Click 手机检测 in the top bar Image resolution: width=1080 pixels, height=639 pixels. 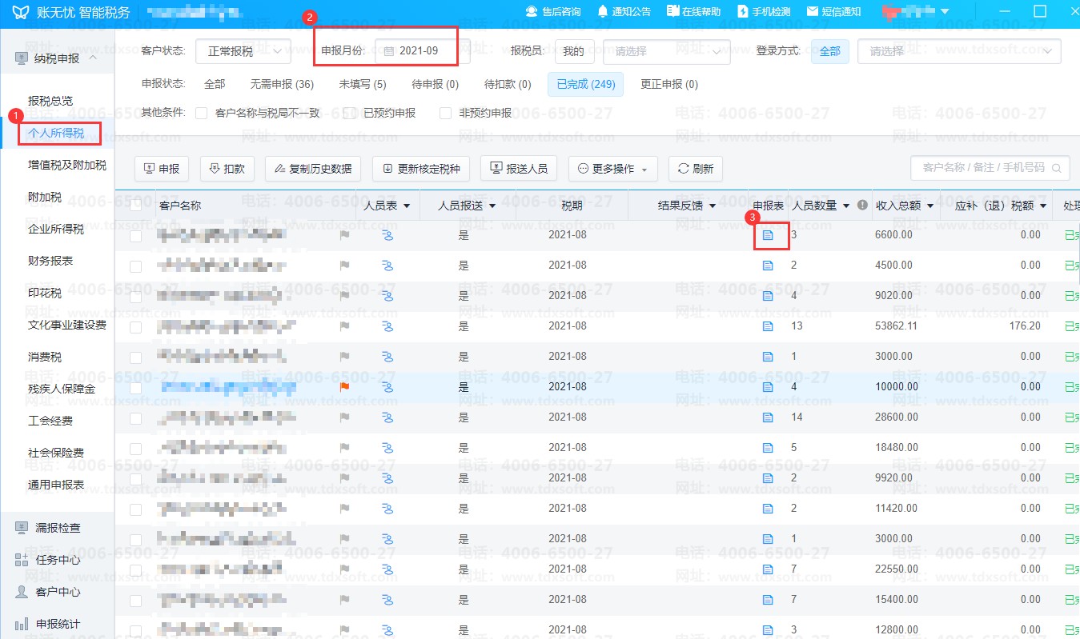[x=763, y=11]
